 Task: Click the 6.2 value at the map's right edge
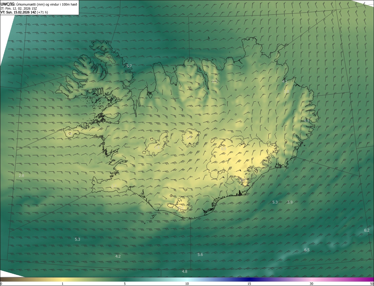pyautogui.click(x=367, y=230)
